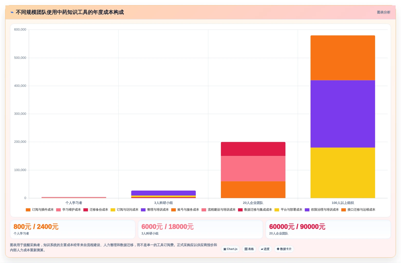401x263 pixels.
Task: Click the 3人科研小组 x-axis label
Action: (x=163, y=203)
